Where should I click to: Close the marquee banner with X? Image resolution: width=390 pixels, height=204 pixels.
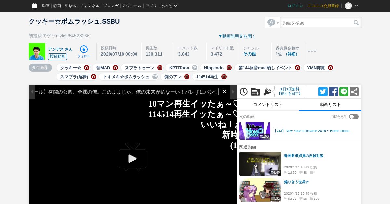225,92
